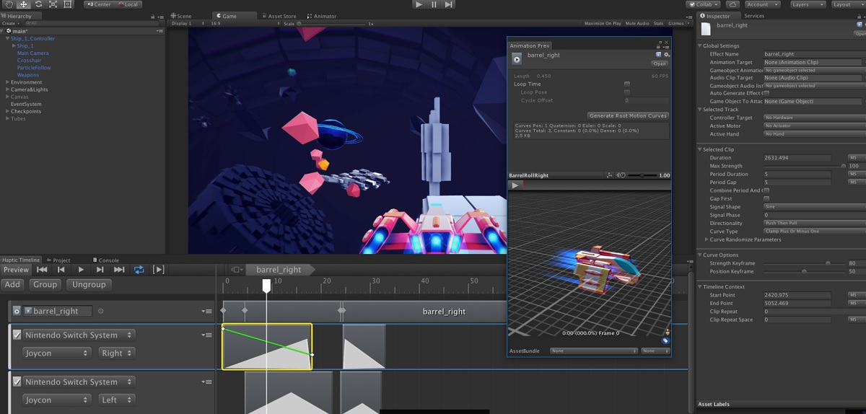Screen dimensions: 866x414
Task: Click the timeline playhead marker
Action: (x=266, y=286)
